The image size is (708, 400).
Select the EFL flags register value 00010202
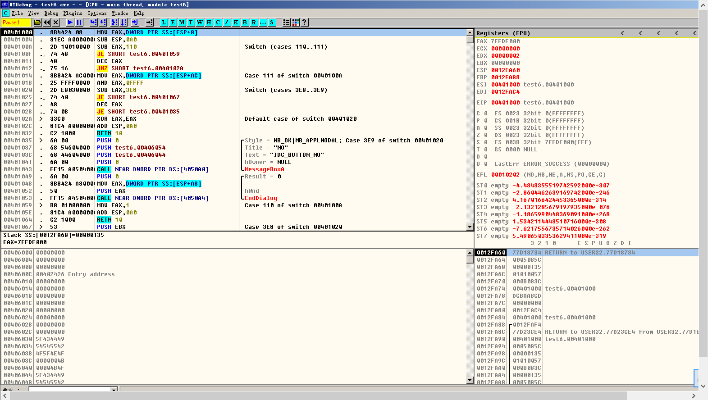[x=505, y=175]
